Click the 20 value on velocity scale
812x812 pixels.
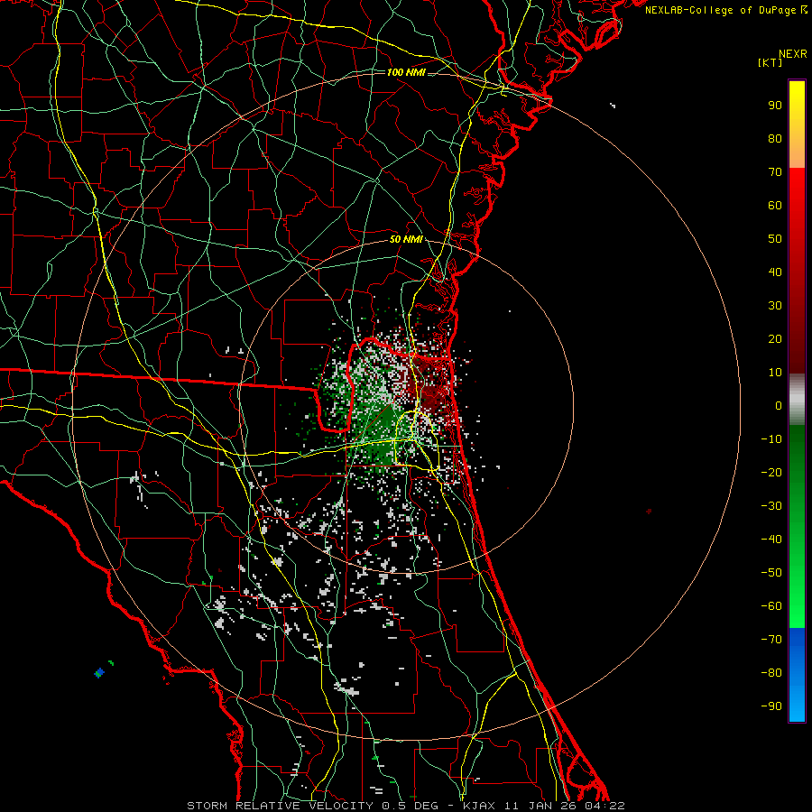click(x=775, y=339)
